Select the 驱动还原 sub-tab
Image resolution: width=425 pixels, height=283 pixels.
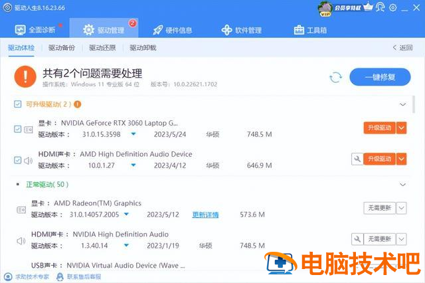(x=102, y=48)
